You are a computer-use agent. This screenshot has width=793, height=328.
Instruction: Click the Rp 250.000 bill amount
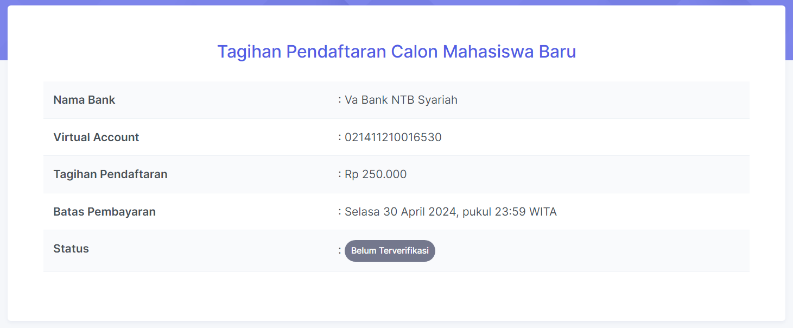376,174
